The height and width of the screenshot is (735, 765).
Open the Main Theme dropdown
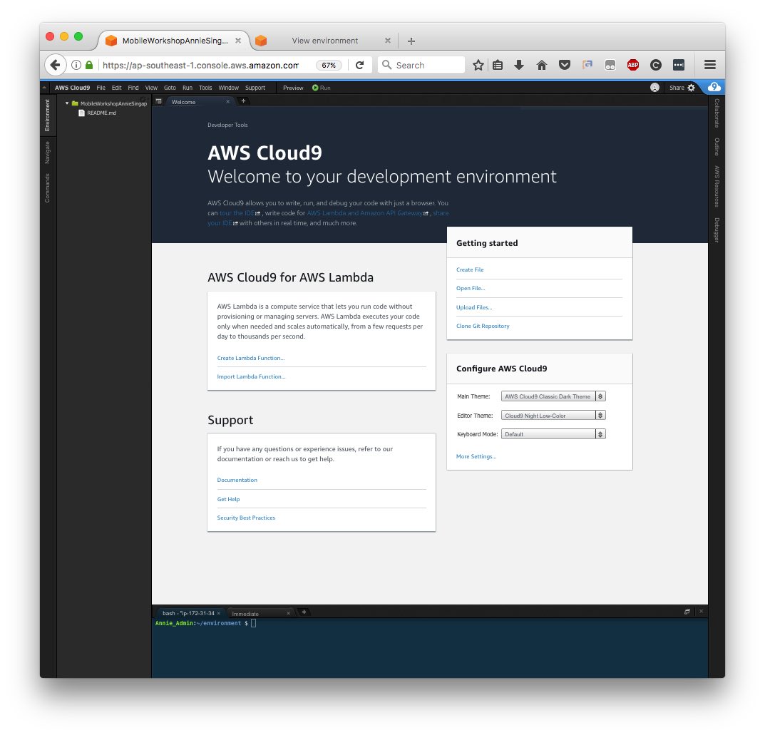tap(553, 396)
